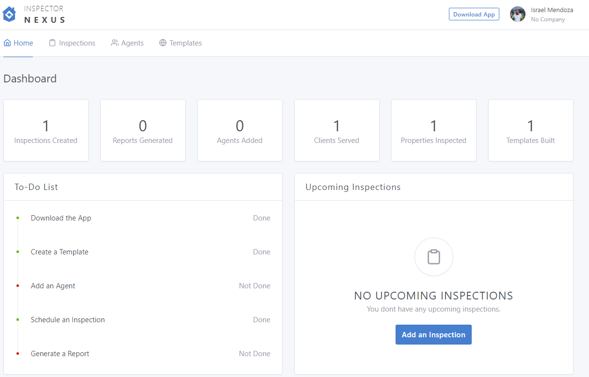
Task: Open Israel Mendoza's profile avatar
Action: [x=517, y=15]
